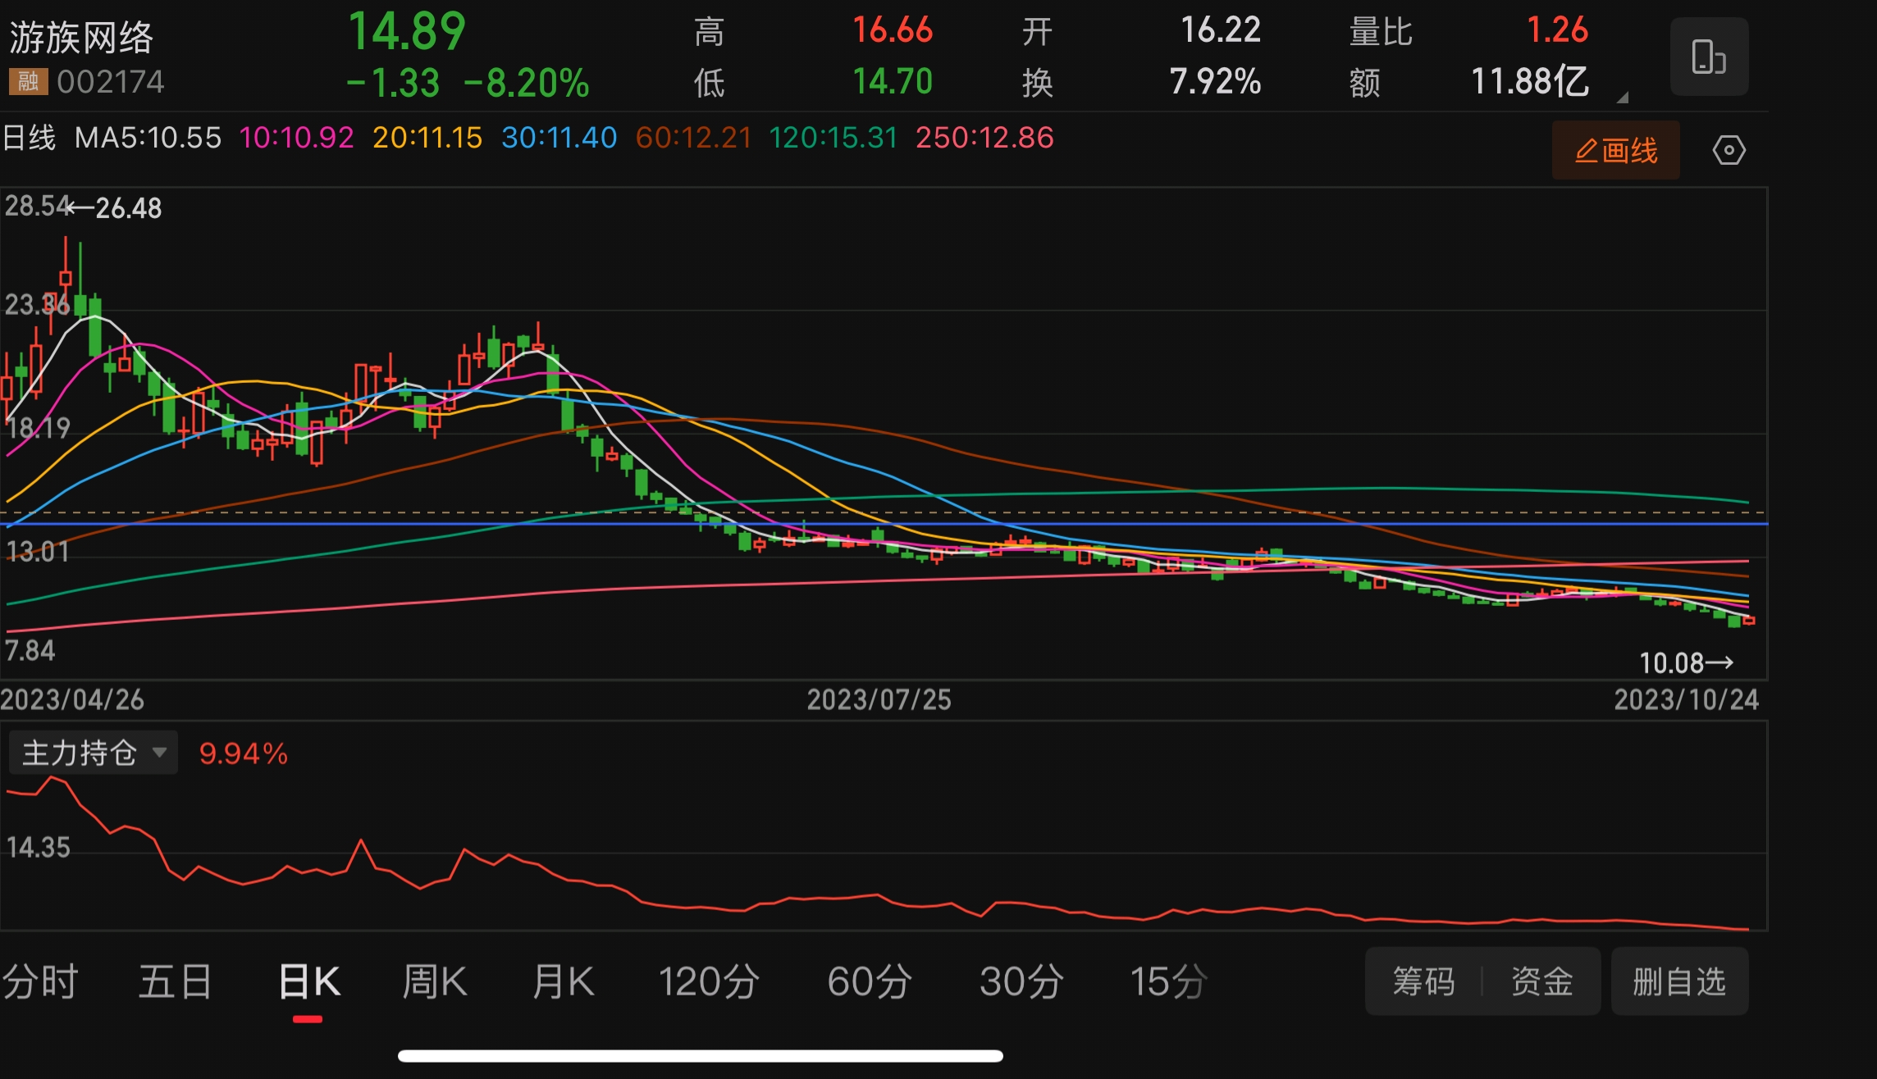Tap the MA120 value 120:15.31
The image size is (1877, 1079).
click(x=833, y=138)
